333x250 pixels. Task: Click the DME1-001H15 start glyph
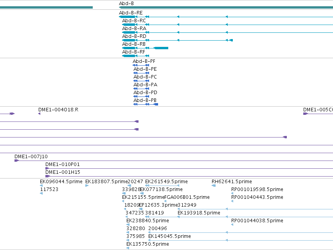pos(48,176)
